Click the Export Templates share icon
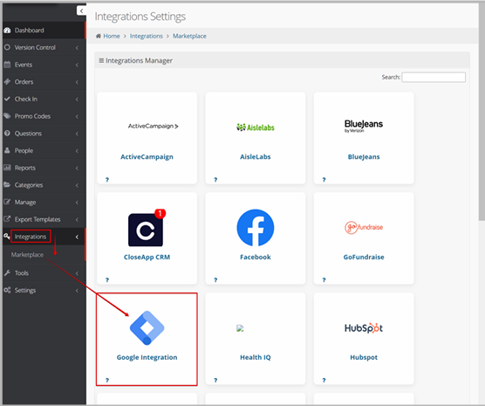Screen dimensions: 485x406 pyautogui.click(x=7, y=219)
